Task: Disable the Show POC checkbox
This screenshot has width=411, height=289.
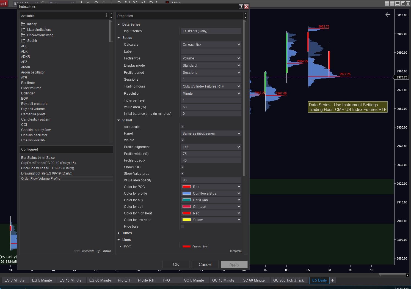Action: (183, 167)
